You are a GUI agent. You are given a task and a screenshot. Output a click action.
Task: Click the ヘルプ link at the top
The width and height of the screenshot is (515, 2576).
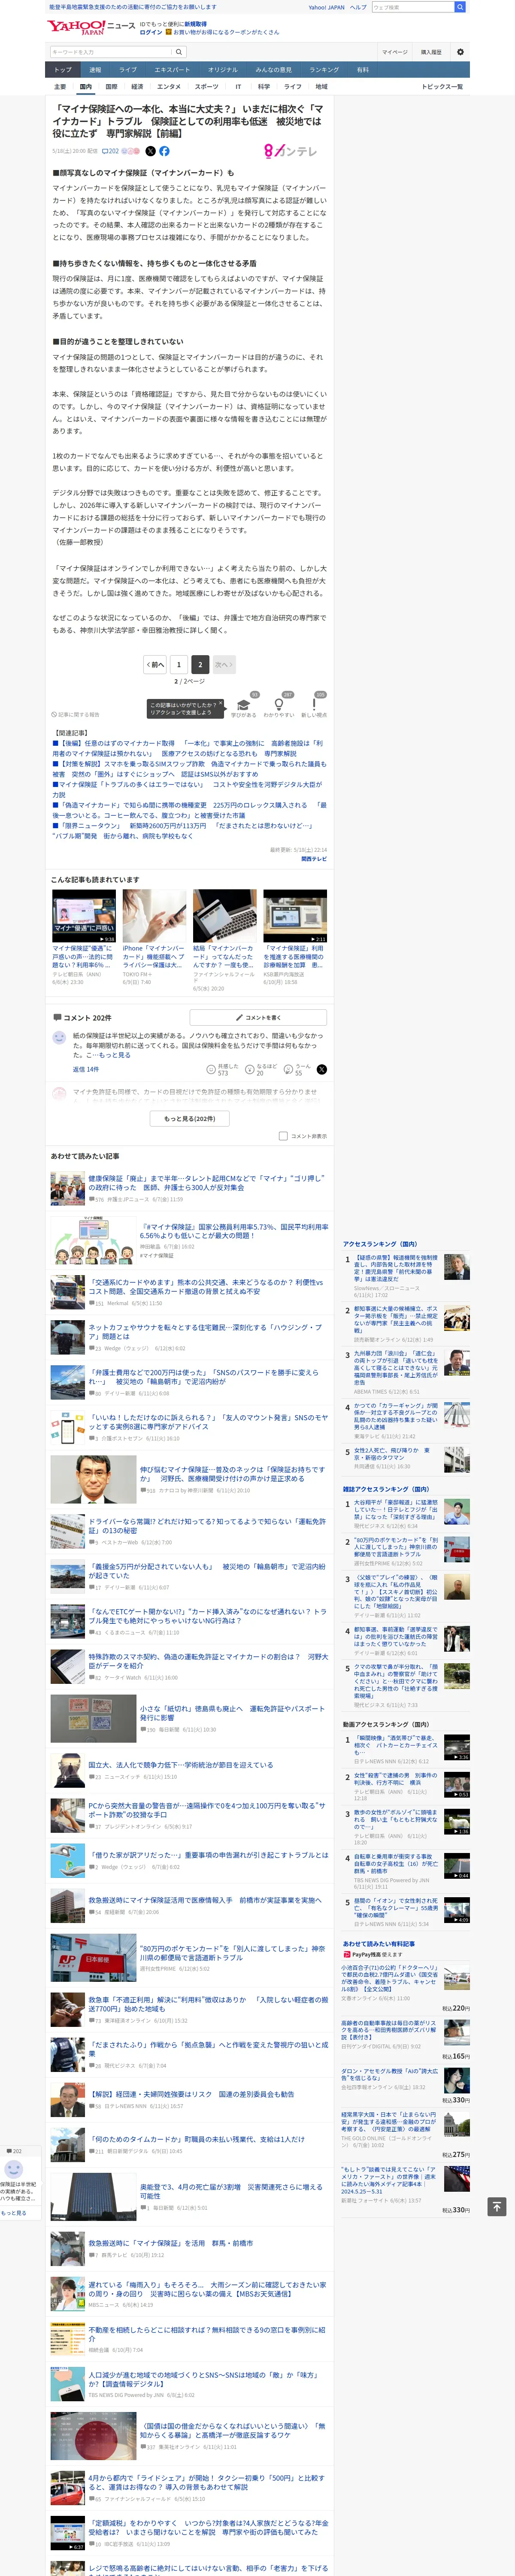point(358,7)
